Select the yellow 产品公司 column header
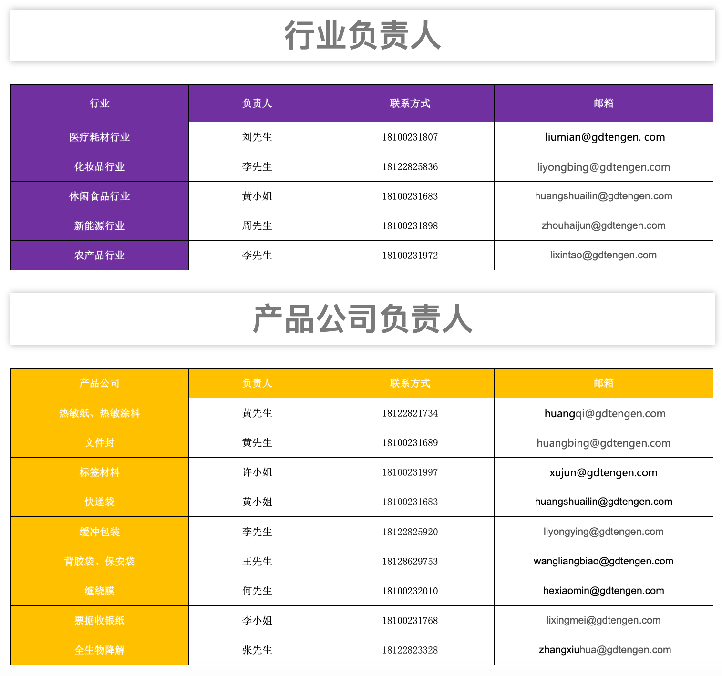Image resolution: width=722 pixels, height=676 pixels. (x=100, y=383)
